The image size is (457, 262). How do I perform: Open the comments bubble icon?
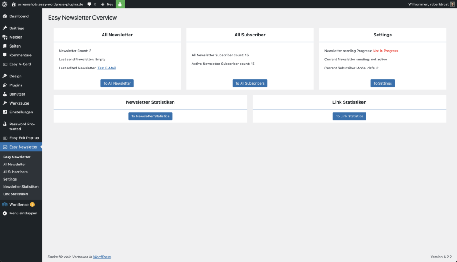(x=89, y=4)
